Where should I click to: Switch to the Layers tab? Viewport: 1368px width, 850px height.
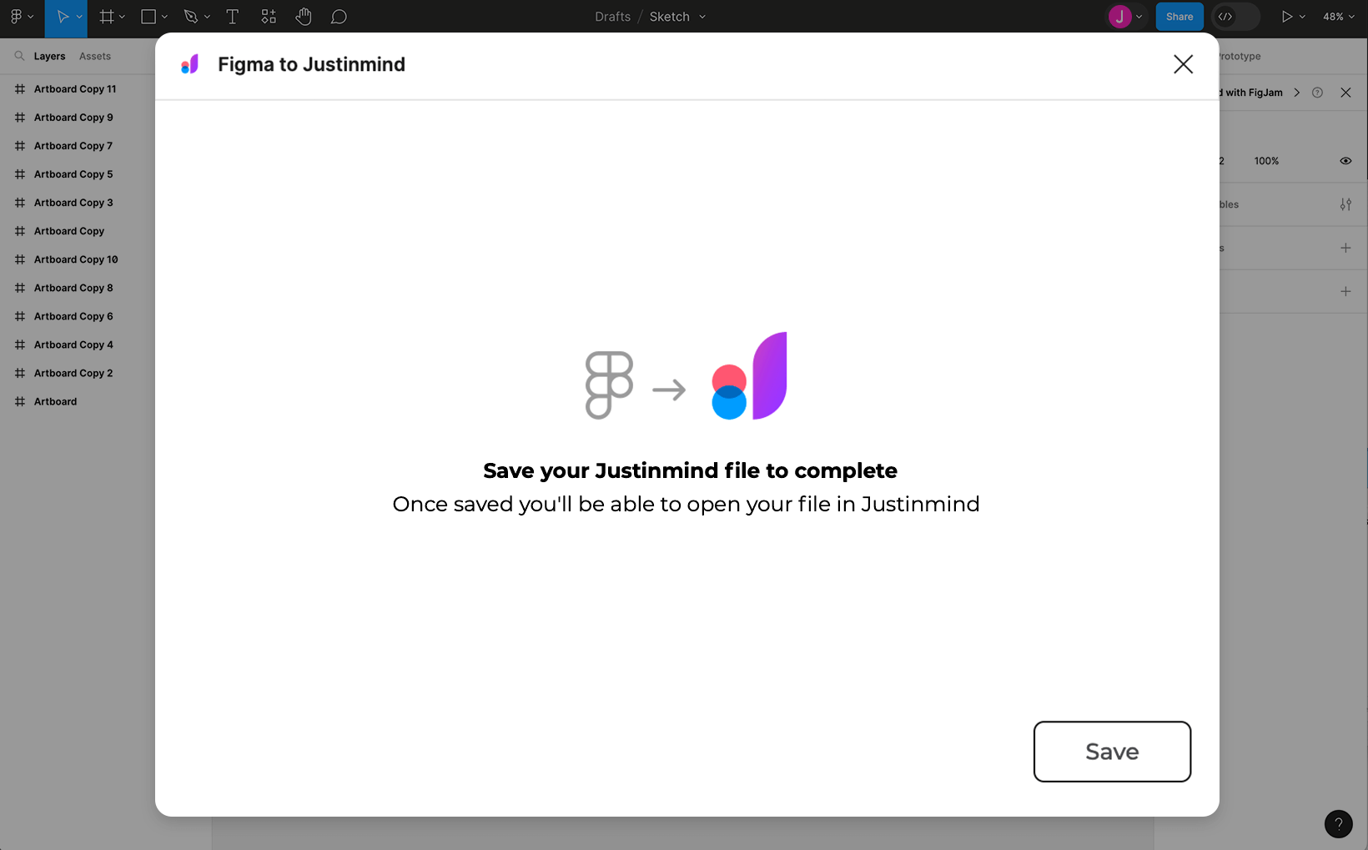[49, 56]
